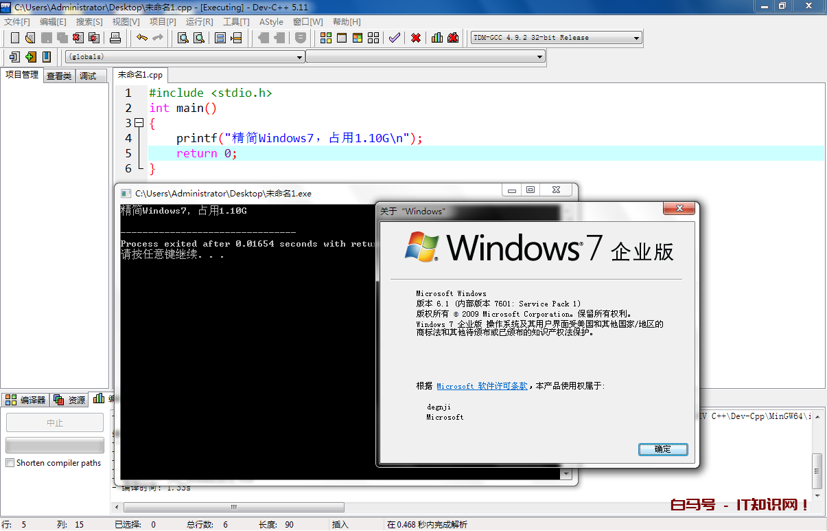Click the Undo arrow icon

coord(142,38)
